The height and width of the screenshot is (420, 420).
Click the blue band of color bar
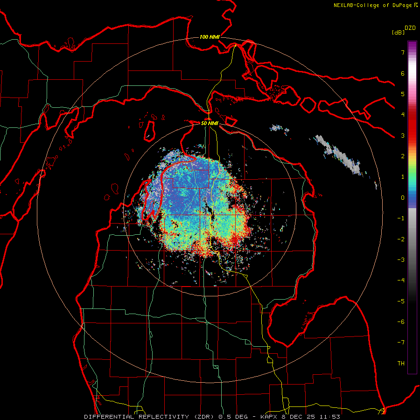coord(412,200)
